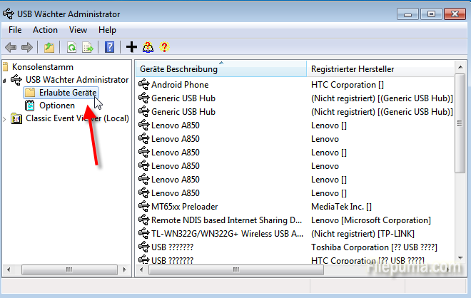The image size is (471, 298).
Task: Select Optionen in the tree
Action: [56, 106]
